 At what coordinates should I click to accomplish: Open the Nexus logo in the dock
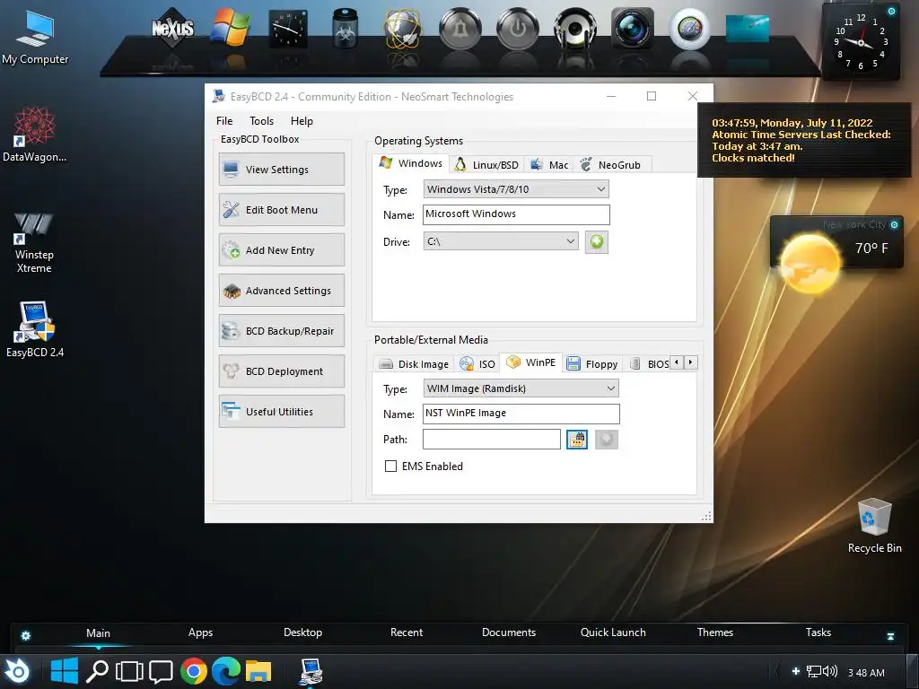click(172, 28)
